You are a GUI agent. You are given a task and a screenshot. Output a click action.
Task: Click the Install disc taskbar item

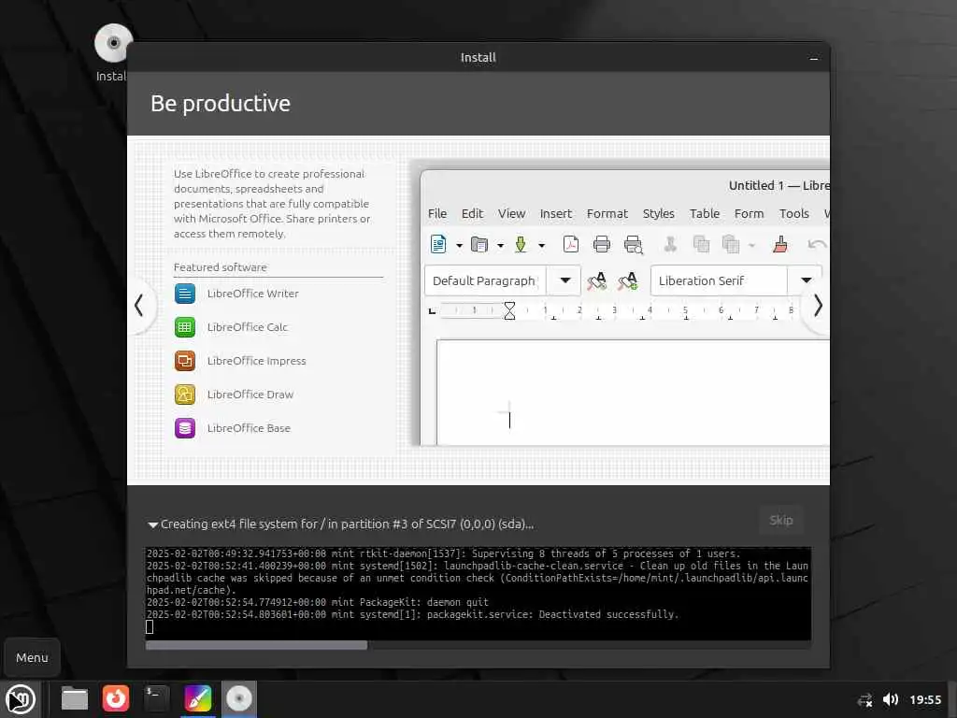pos(238,698)
